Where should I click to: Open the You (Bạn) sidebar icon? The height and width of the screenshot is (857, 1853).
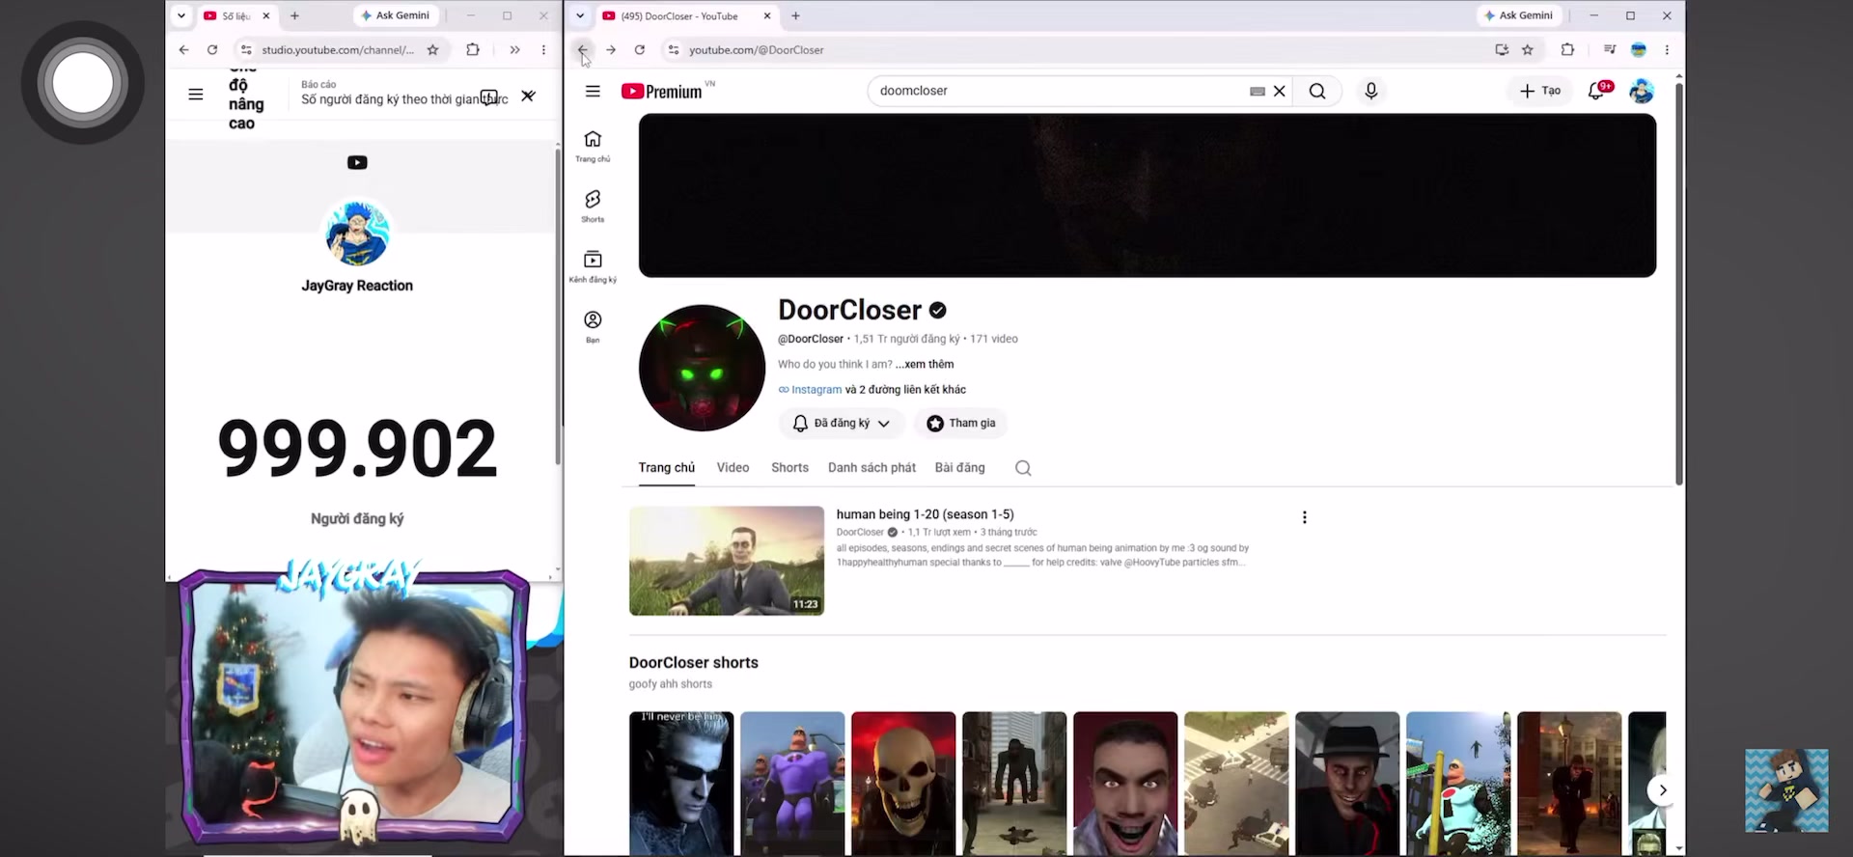click(x=593, y=326)
